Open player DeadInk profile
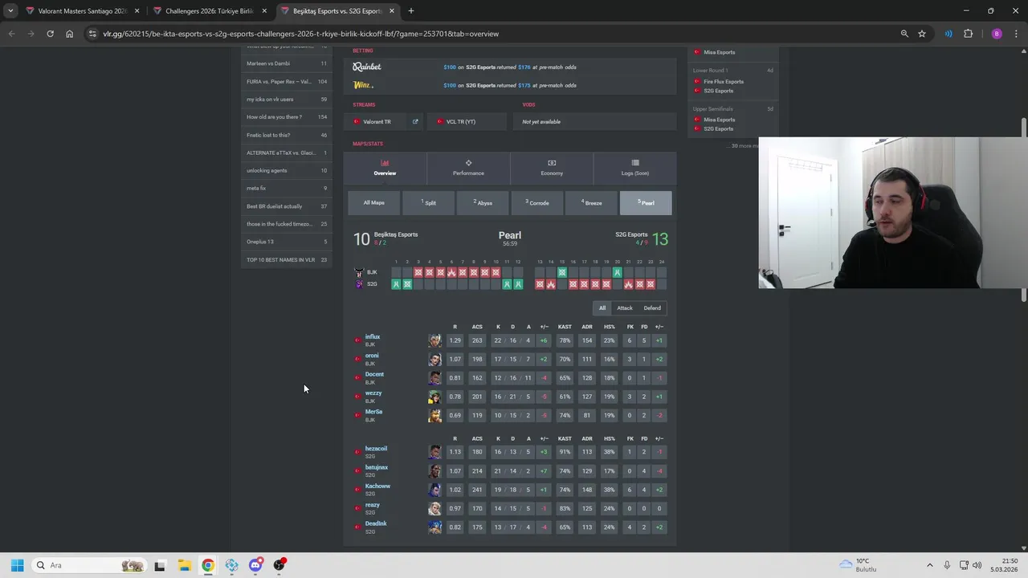 [x=376, y=523]
